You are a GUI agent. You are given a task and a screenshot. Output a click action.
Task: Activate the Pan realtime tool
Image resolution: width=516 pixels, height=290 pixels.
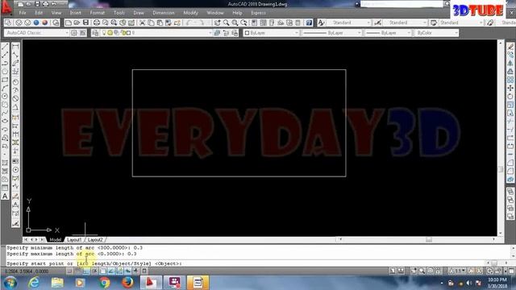click(x=217, y=23)
